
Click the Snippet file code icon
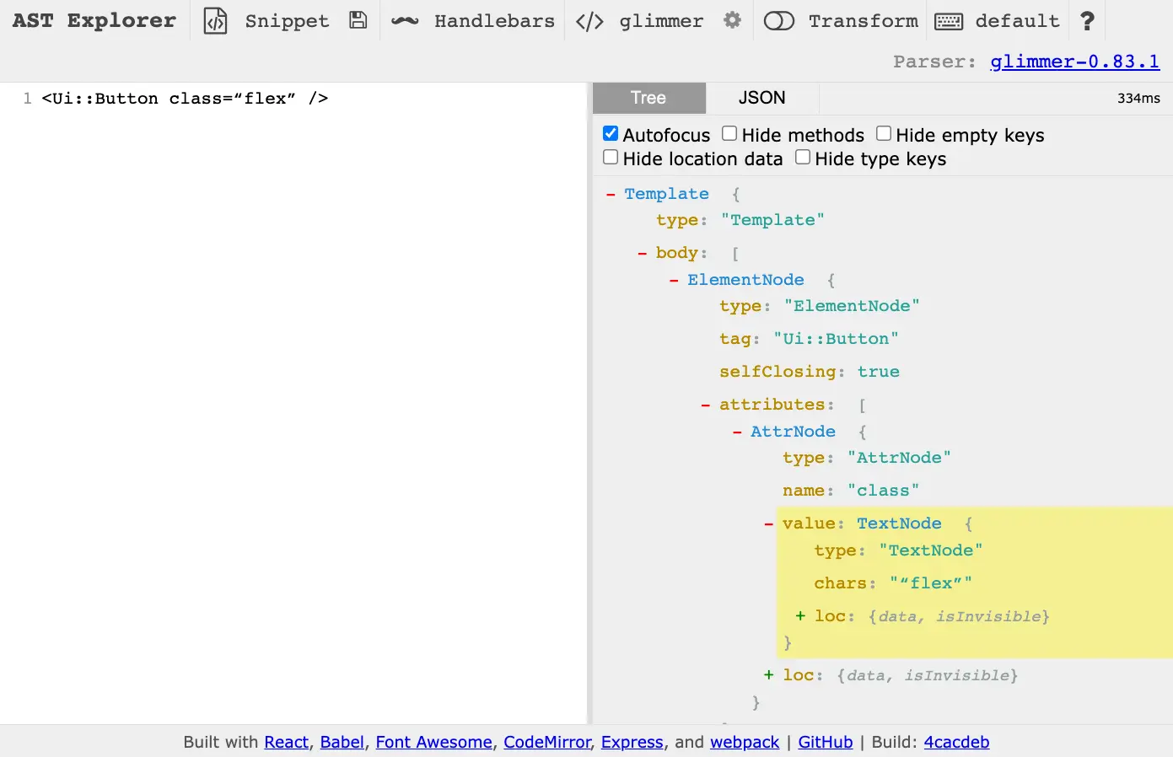(x=215, y=21)
